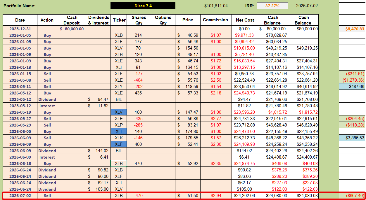Click the IRR value 37.27% cell

[272, 6]
